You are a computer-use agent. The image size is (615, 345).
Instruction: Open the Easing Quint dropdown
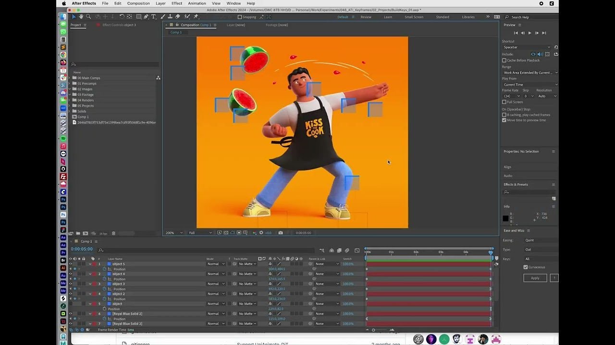[541, 240]
